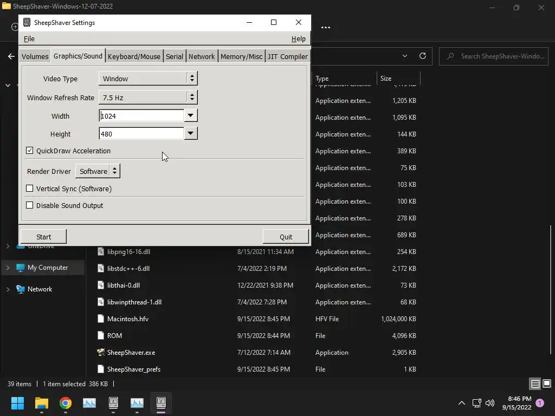Click the Quit button
This screenshot has height=416, width=555.
tap(286, 237)
